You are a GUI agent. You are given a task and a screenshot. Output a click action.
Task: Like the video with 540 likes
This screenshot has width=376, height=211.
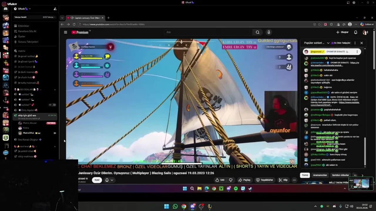(220, 180)
